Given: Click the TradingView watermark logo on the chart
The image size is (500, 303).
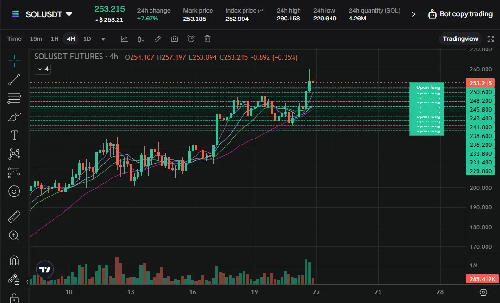Looking at the screenshot, I should pos(44,269).
